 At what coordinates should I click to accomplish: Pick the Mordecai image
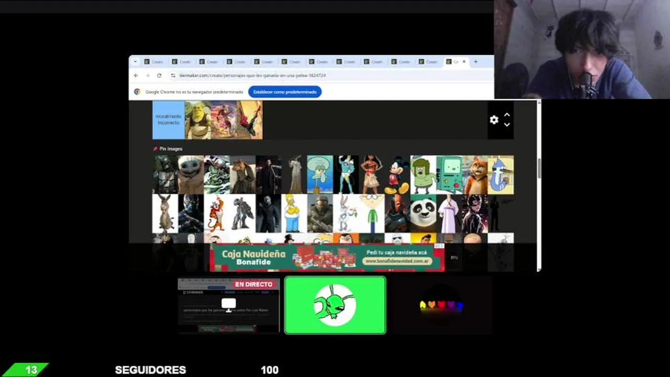coord(501,175)
